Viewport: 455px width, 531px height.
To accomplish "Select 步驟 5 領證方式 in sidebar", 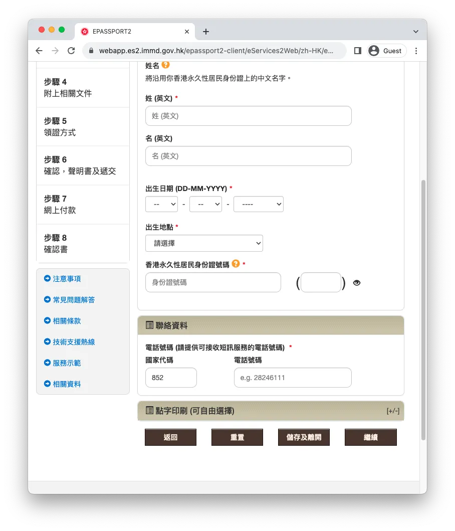I will (83, 127).
